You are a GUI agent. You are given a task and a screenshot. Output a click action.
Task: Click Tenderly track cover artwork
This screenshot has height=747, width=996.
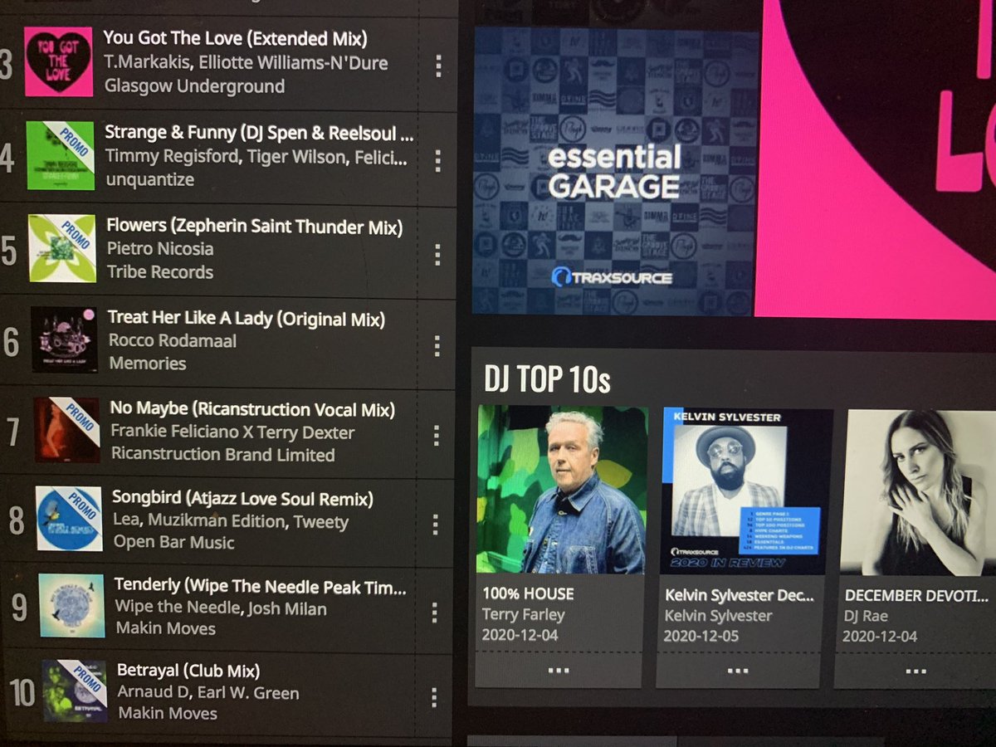71,606
